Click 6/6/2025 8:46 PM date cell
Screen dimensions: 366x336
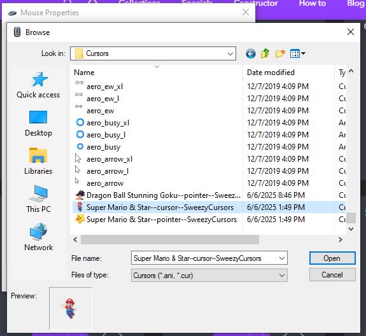(276, 195)
